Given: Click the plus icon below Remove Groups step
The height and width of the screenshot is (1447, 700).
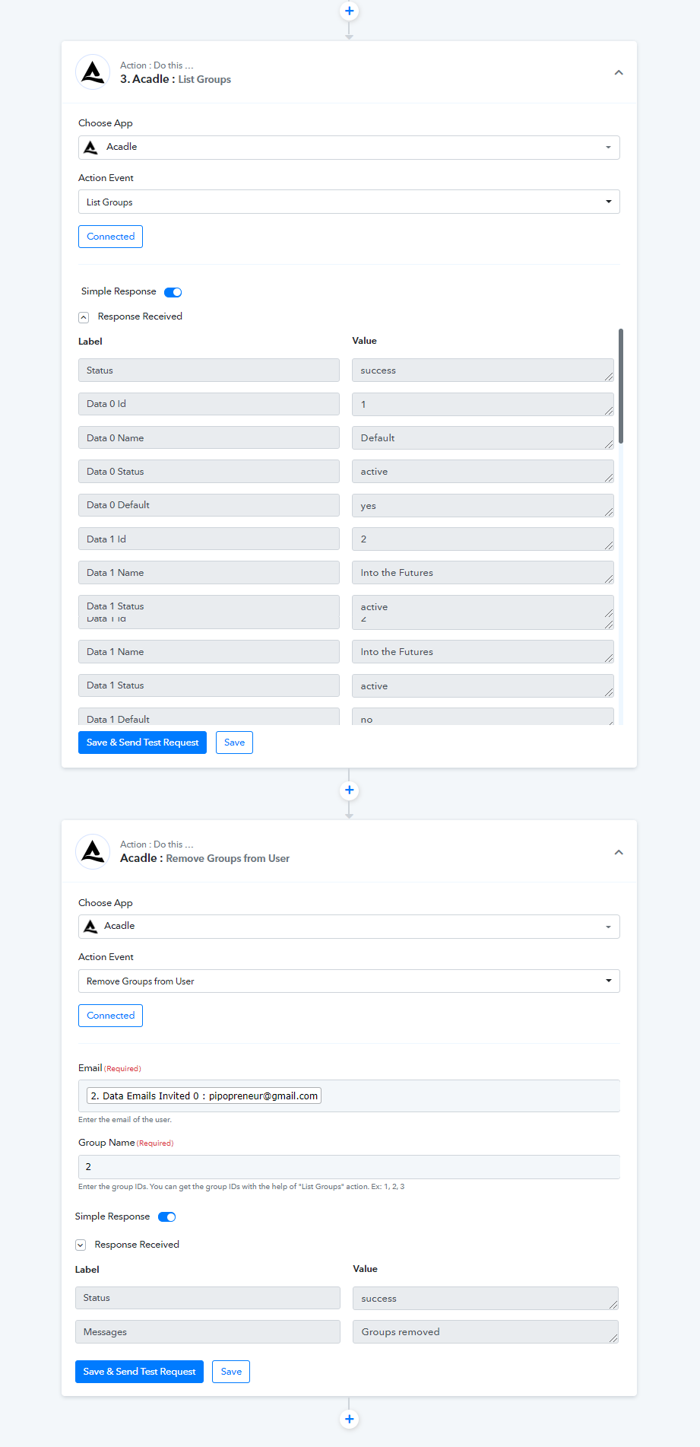Looking at the screenshot, I should pos(349,1419).
